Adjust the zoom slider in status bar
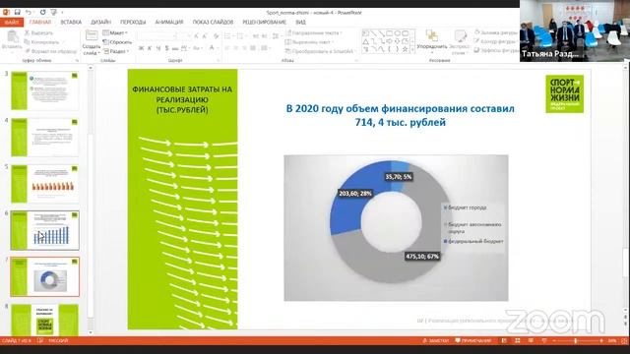 (x=576, y=341)
